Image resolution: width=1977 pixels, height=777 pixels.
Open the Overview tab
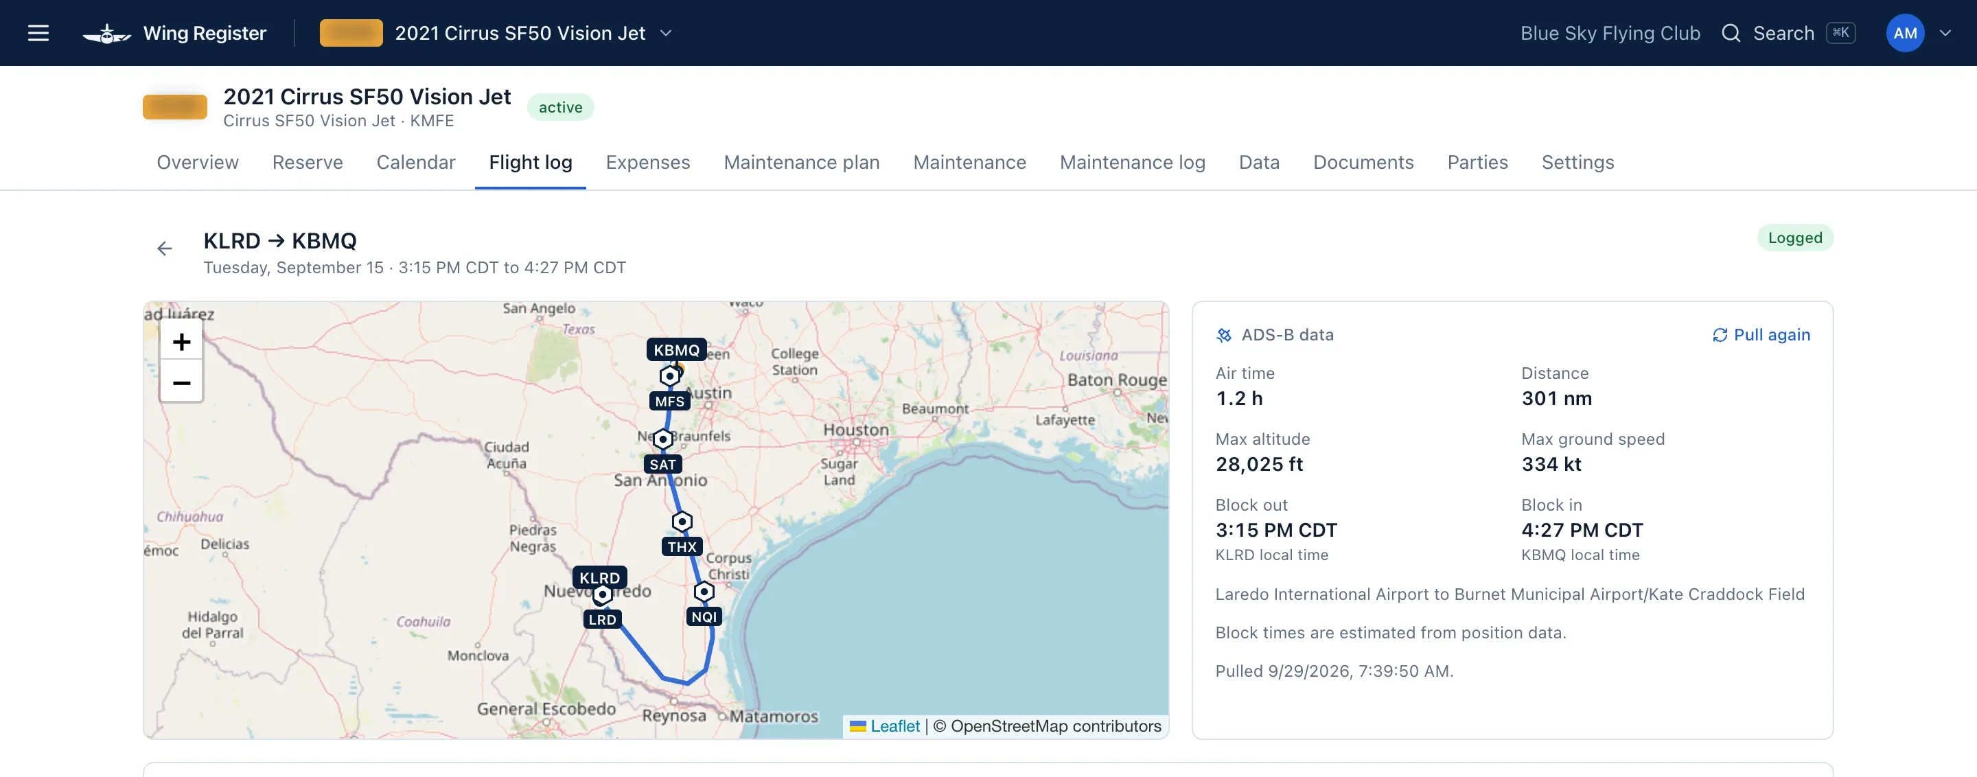pos(198,163)
